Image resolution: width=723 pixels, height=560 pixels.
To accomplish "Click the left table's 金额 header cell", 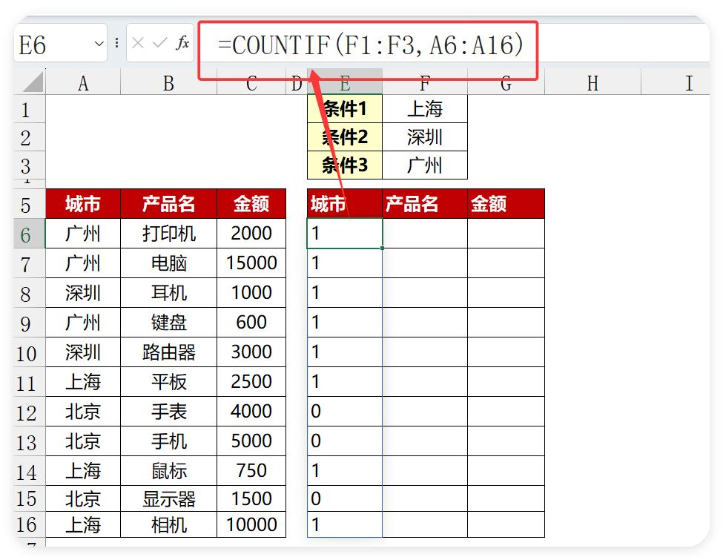I will pos(251,204).
